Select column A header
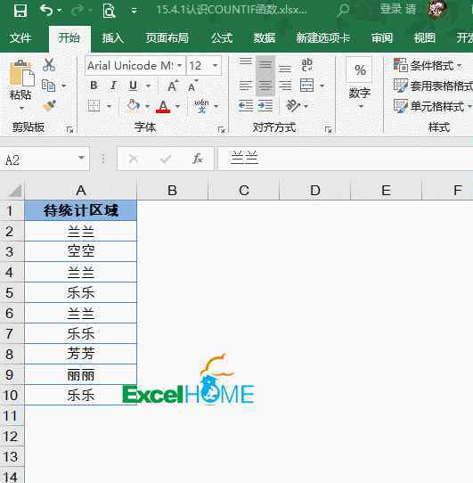Screen dimensions: 473x483 81,191
